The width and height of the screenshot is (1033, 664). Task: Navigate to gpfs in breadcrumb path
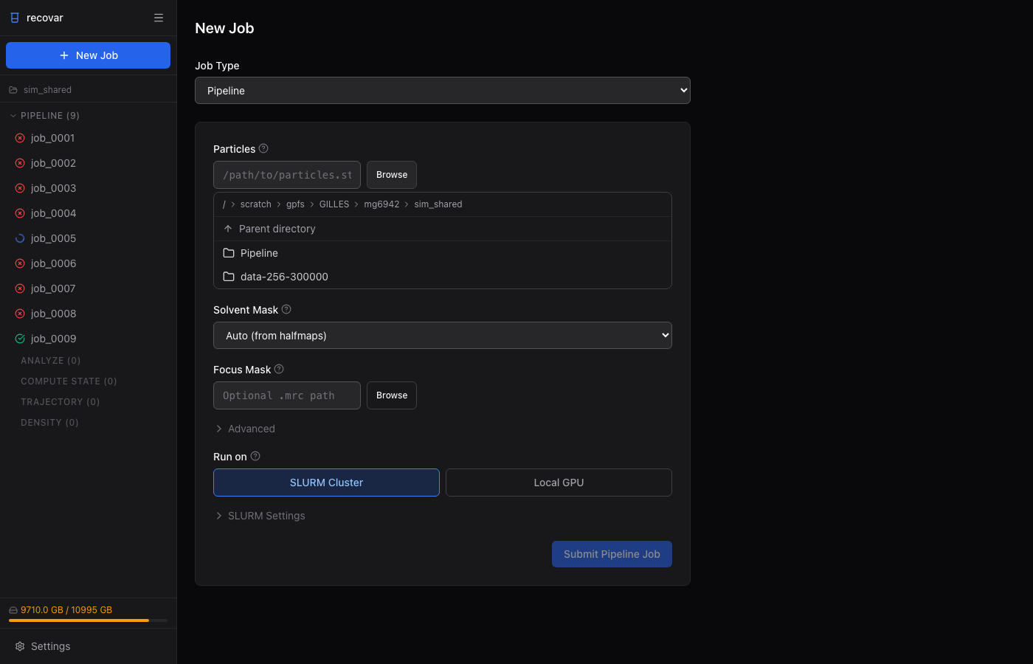295,204
